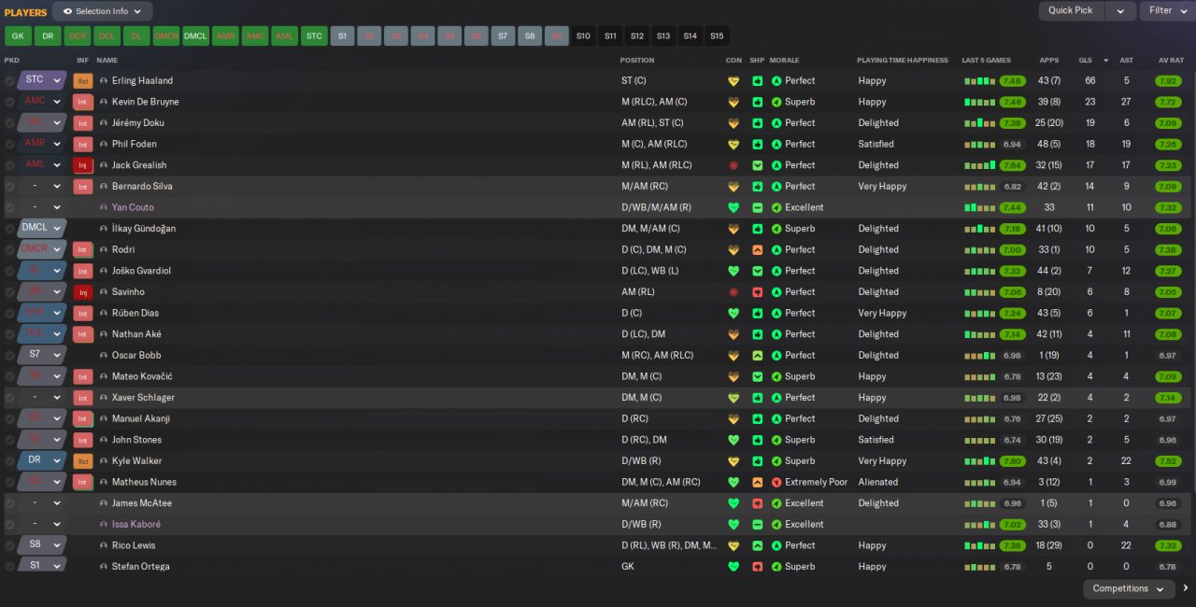Click Matheus Nunes's Int status icon
The width and height of the screenshot is (1196, 607).
83,483
